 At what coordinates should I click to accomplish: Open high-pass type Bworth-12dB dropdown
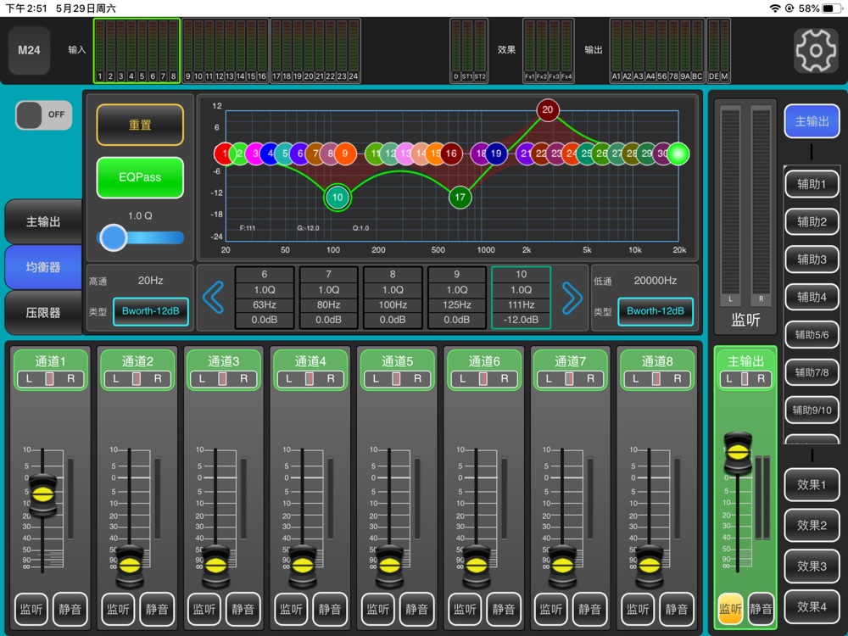pos(150,311)
